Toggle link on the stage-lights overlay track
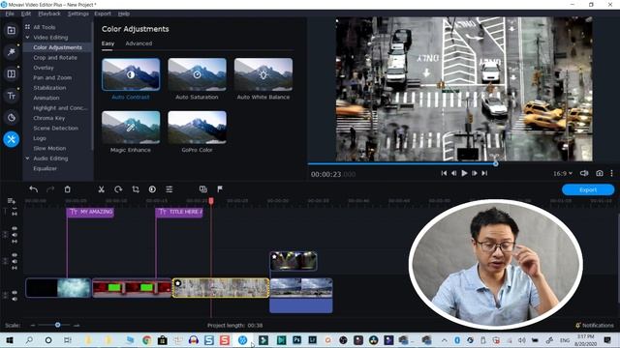The width and height of the screenshot is (620, 348). (x=15, y=268)
